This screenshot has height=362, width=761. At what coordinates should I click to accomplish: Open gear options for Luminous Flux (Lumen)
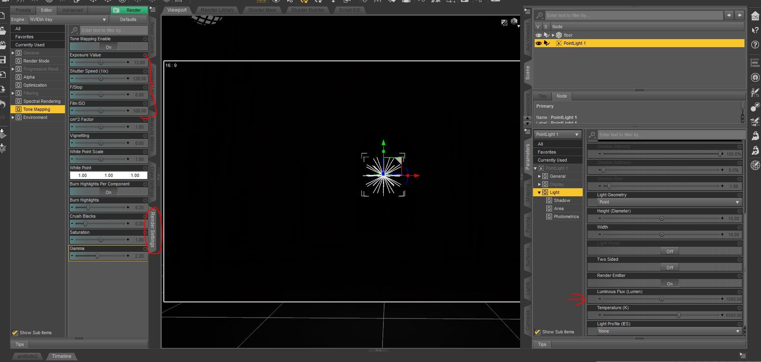739,292
